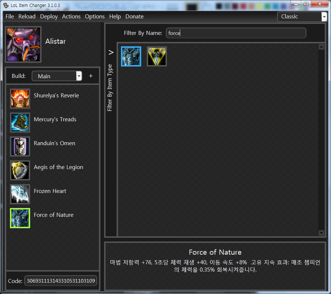Click the Shurelya's Reverie label

pos(56,96)
